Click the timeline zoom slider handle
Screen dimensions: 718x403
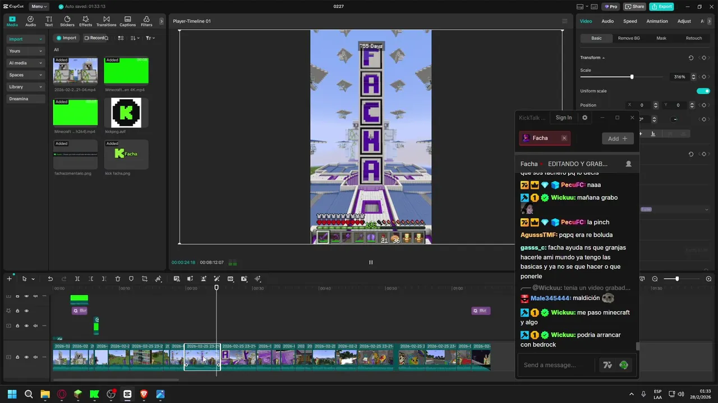(677, 279)
